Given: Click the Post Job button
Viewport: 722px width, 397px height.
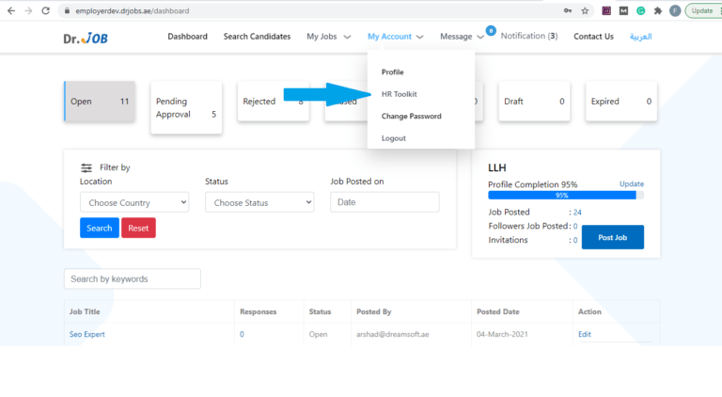Looking at the screenshot, I should (x=613, y=237).
